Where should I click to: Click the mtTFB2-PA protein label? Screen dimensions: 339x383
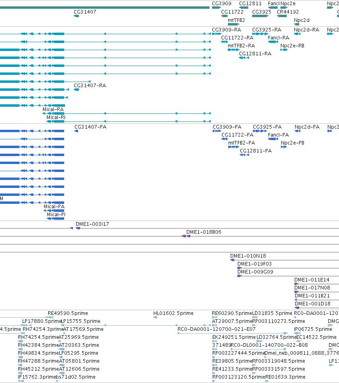(241, 143)
